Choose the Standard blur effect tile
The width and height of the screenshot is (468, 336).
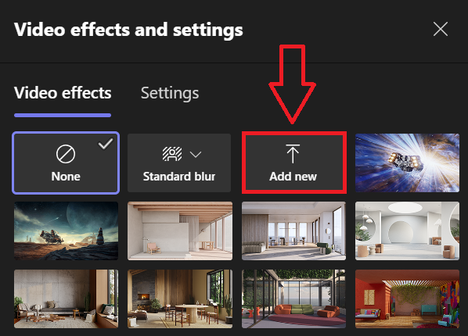coord(179,163)
